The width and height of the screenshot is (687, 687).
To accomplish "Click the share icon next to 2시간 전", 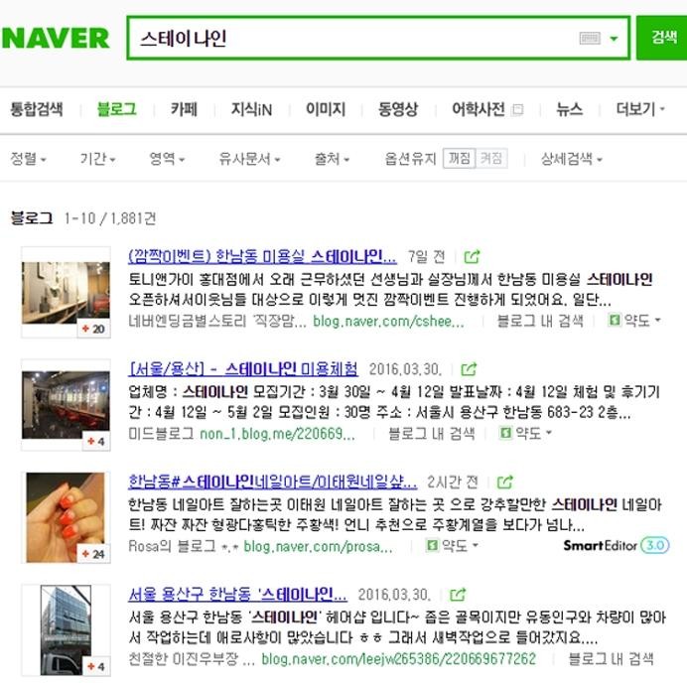I will (x=505, y=481).
